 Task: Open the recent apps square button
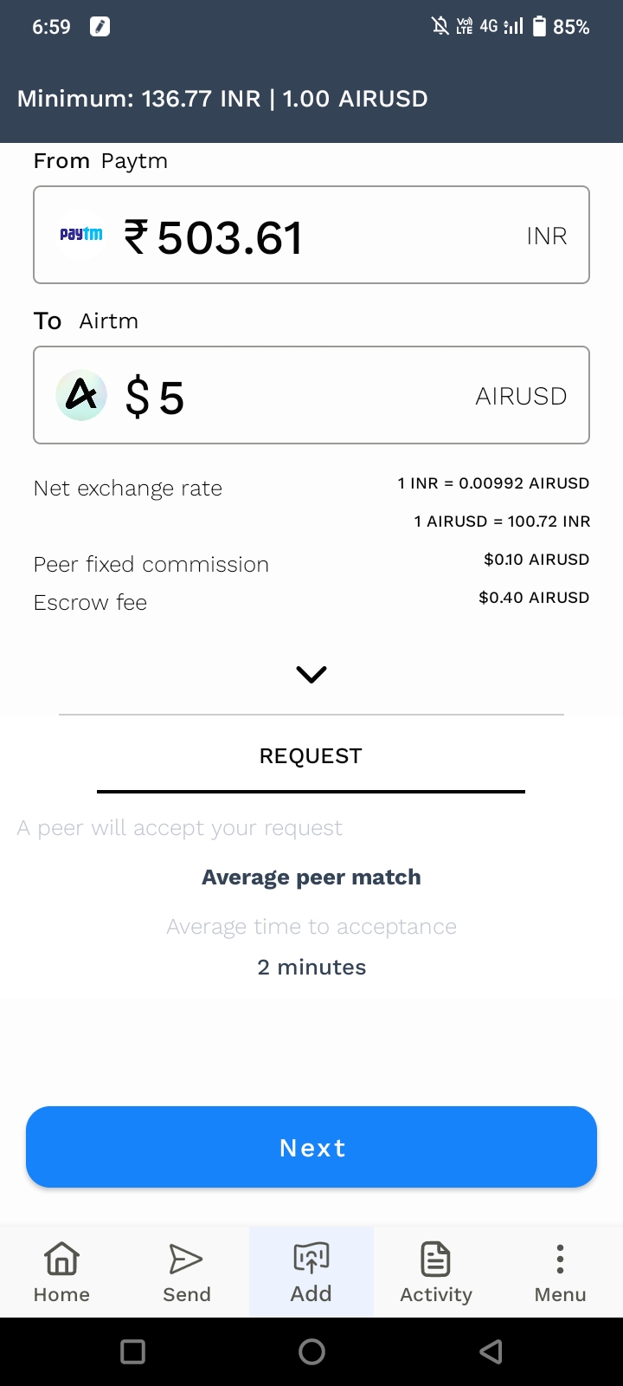[132, 1351]
